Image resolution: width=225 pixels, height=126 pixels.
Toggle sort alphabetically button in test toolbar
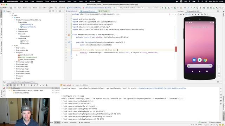click(x=14, y=85)
